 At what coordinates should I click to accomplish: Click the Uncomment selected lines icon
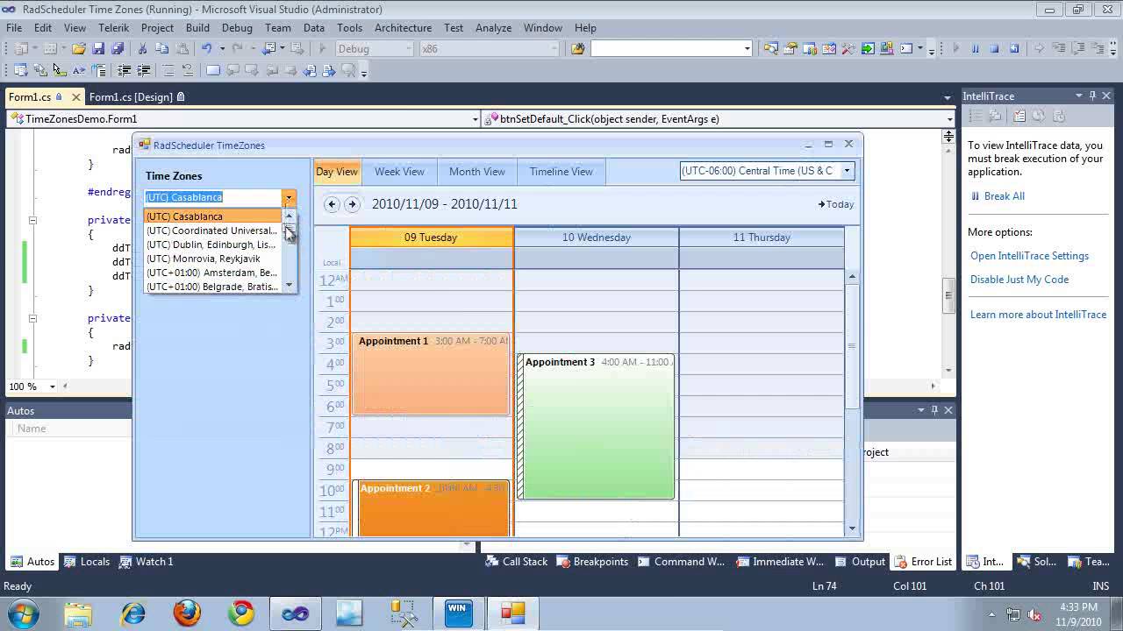[x=188, y=70]
